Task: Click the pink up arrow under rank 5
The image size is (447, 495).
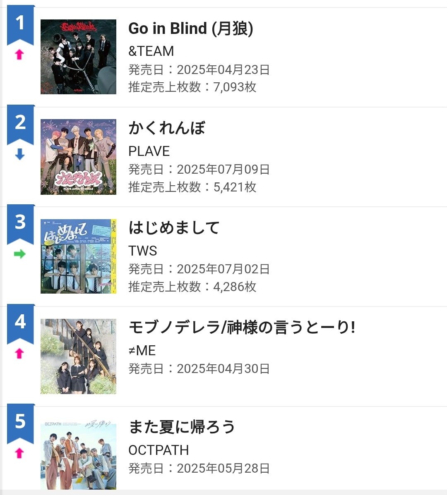Action: click(19, 453)
